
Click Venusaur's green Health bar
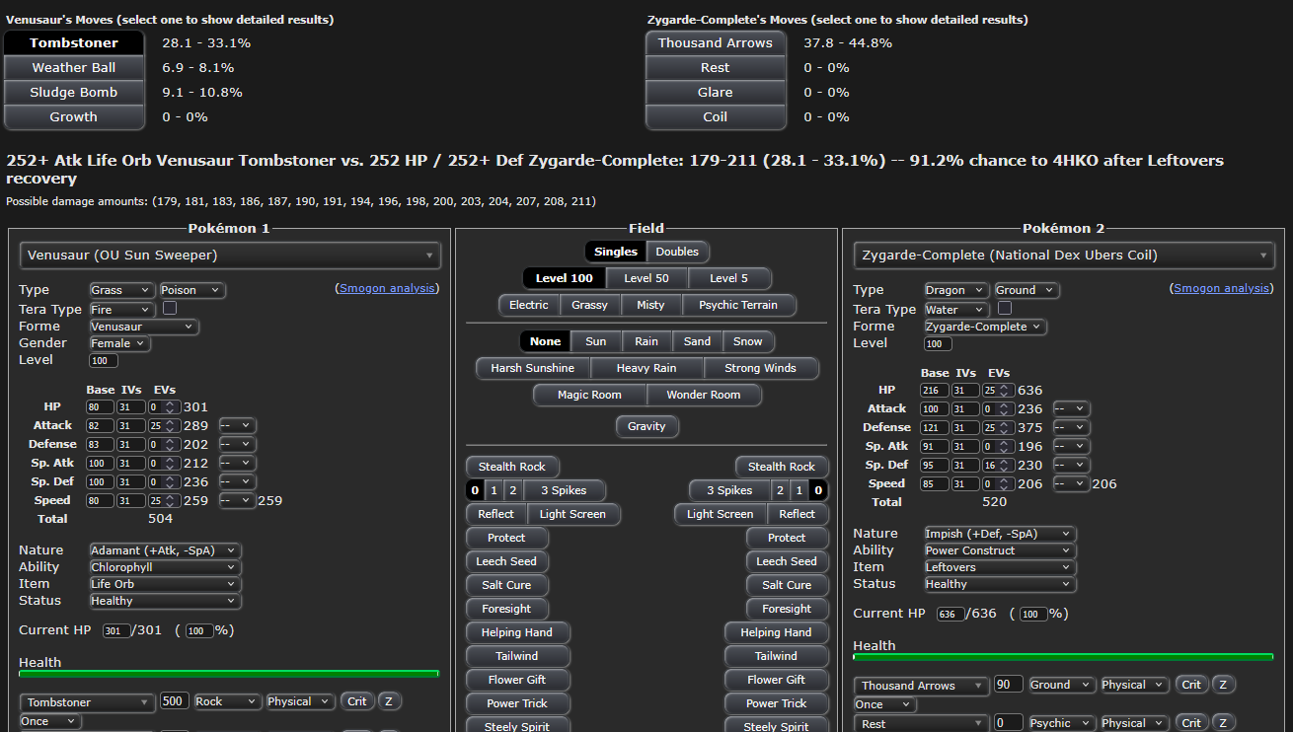(229, 674)
